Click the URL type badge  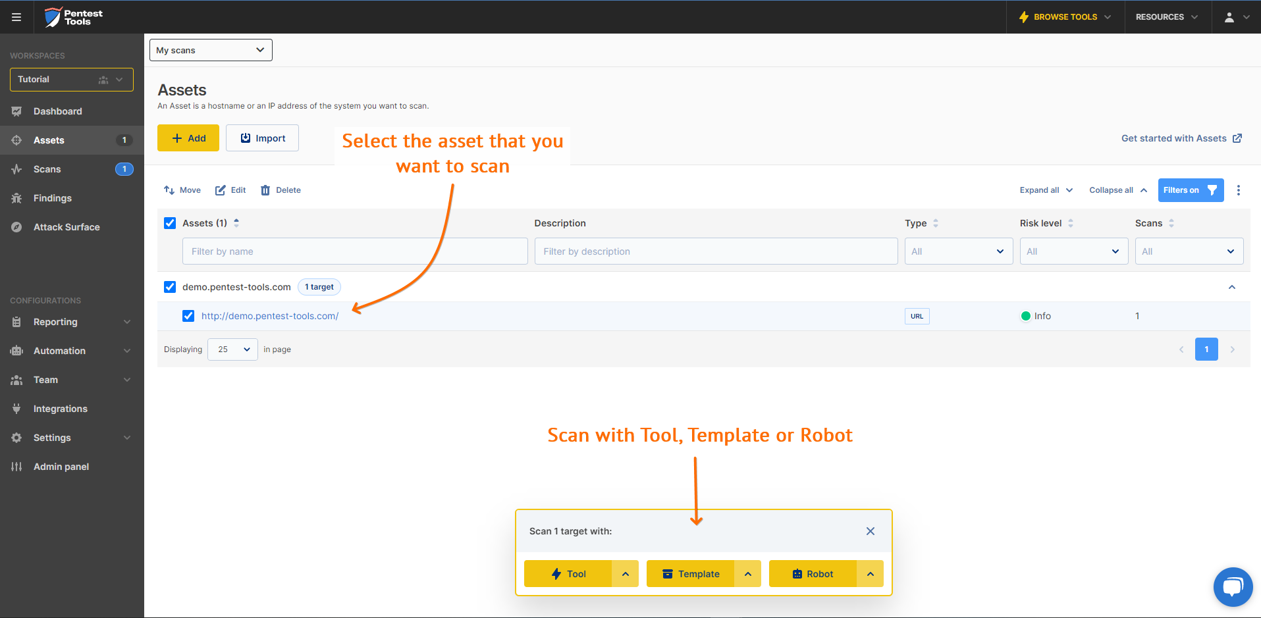[x=917, y=316]
